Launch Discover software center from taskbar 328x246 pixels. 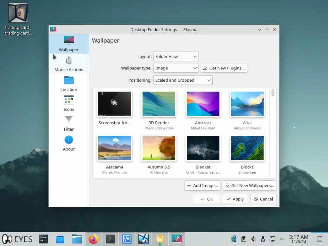60,239
